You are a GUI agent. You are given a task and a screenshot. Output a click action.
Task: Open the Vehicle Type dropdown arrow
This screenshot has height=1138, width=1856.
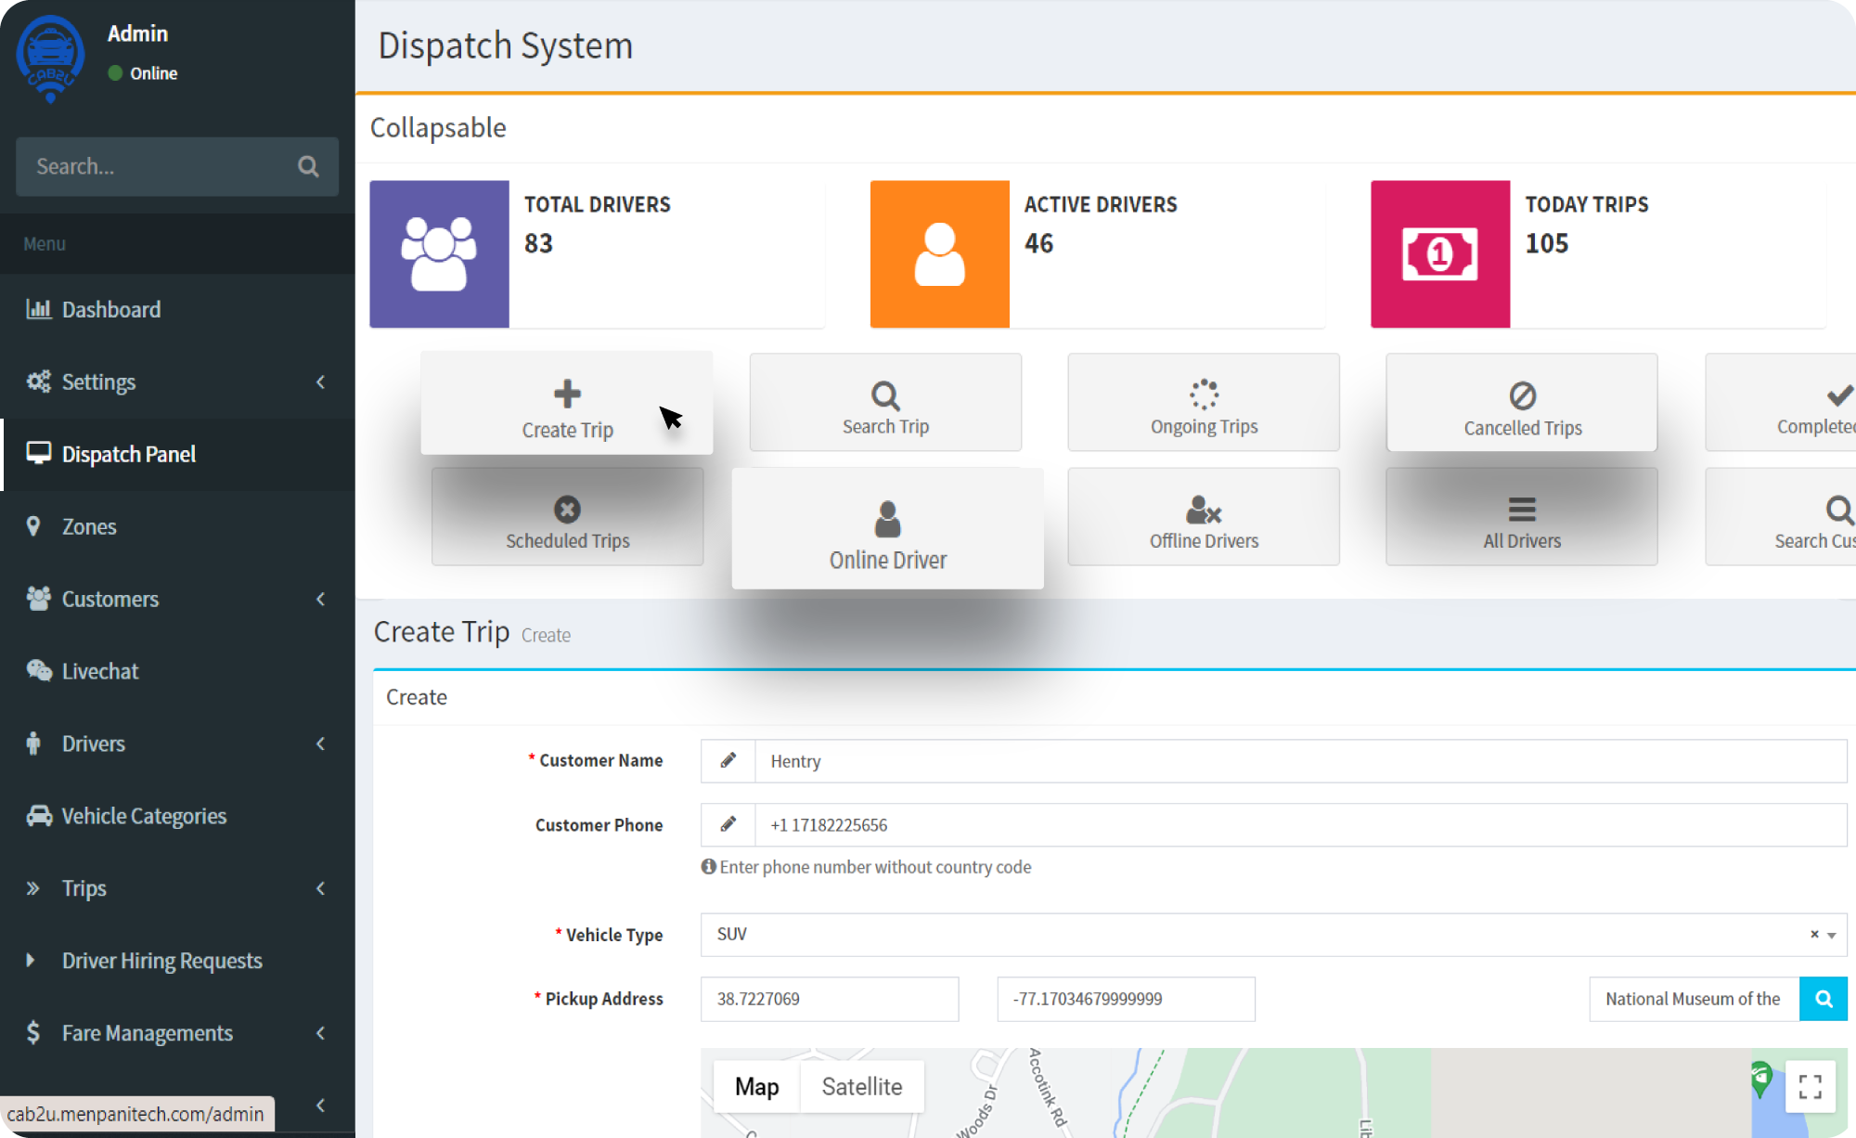(1832, 936)
